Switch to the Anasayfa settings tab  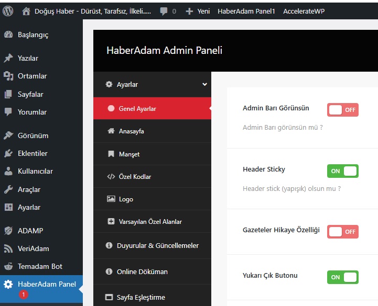pyautogui.click(x=152, y=131)
